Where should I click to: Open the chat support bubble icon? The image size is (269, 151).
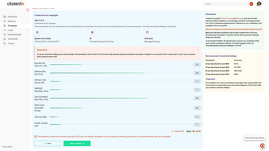(x=262, y=146)
